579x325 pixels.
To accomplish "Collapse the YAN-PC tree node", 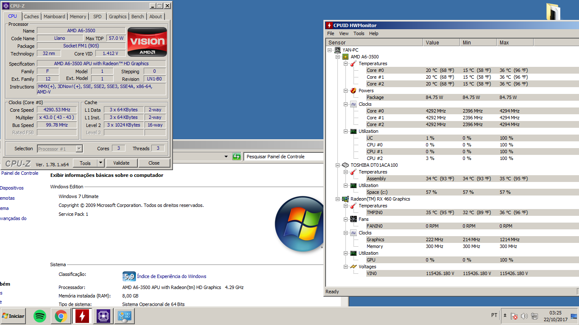I will click(330, 50).
